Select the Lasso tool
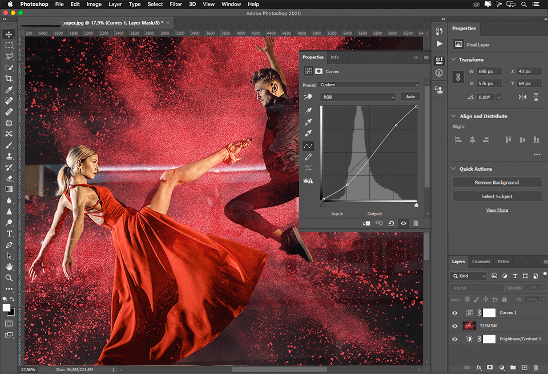Viewport: 548px width, 374px height. 9,55
